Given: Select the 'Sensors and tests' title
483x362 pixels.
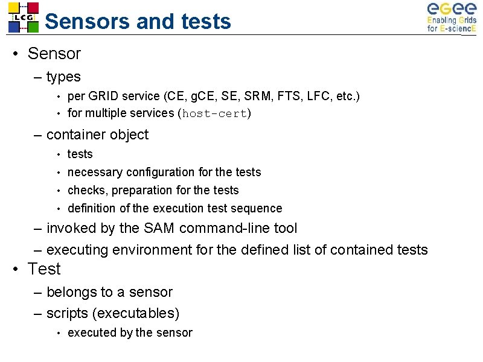Looking at the screenshot, I should (x=138, y=21).
